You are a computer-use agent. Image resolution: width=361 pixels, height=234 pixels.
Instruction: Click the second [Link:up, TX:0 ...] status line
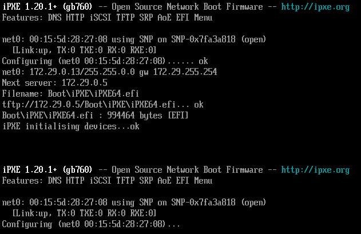click(x=84, y=213)
